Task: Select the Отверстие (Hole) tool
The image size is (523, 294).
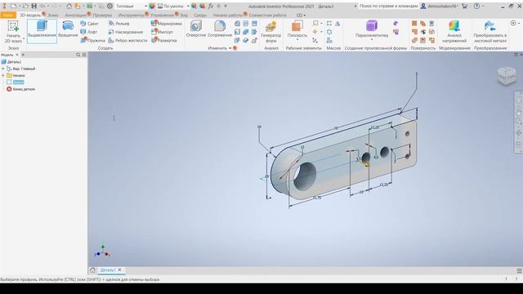Action: click(196, 29)
